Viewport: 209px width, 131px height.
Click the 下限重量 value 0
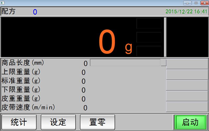pos(84,90)
